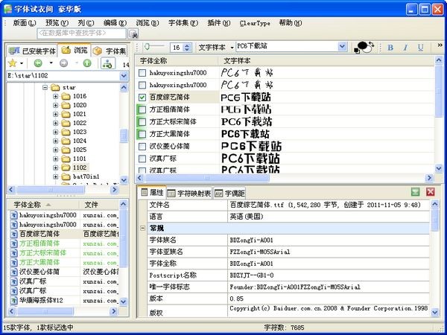Toggle Italic style for sample text
Image resolution: width=447 pixels, height=335 pixels.
(x=405, y=47)
